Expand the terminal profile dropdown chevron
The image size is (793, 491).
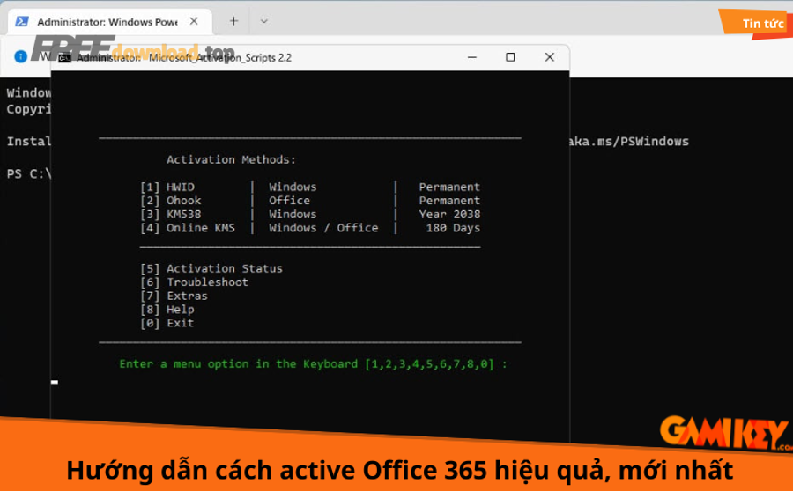(x=264, y=21)
